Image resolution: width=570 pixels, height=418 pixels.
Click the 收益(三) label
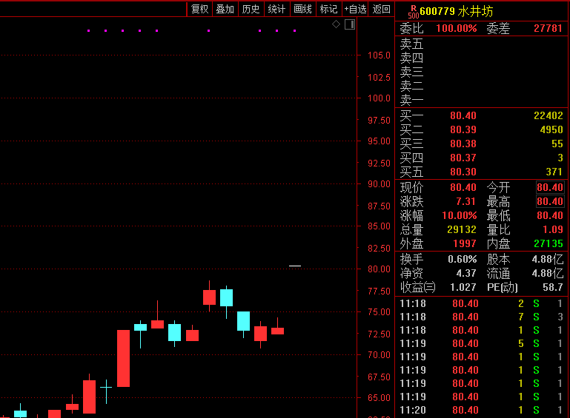tap(418, 287)
